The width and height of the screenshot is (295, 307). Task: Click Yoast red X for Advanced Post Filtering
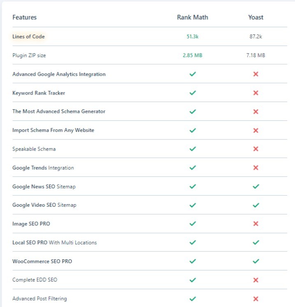pos(256,299)
